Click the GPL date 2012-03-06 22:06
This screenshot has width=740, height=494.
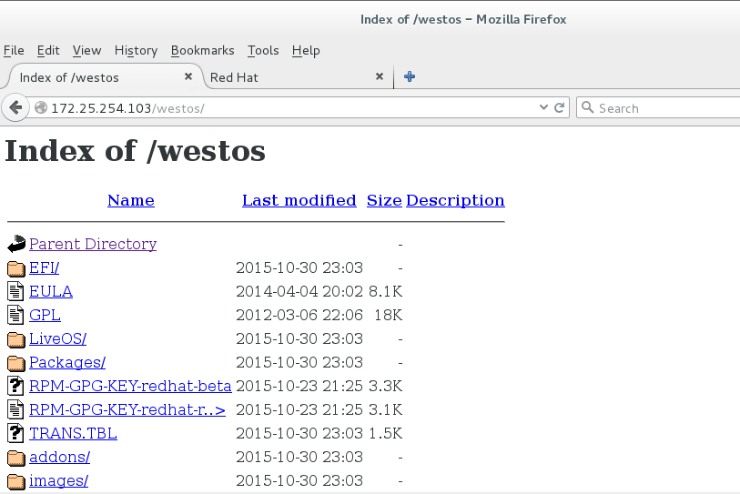tap(299, 315)
